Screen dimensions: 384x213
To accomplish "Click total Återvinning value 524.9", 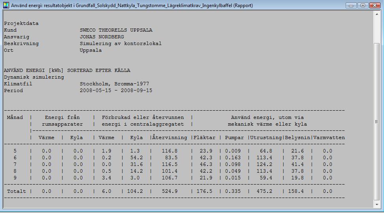I will click(x=169, y=191).
